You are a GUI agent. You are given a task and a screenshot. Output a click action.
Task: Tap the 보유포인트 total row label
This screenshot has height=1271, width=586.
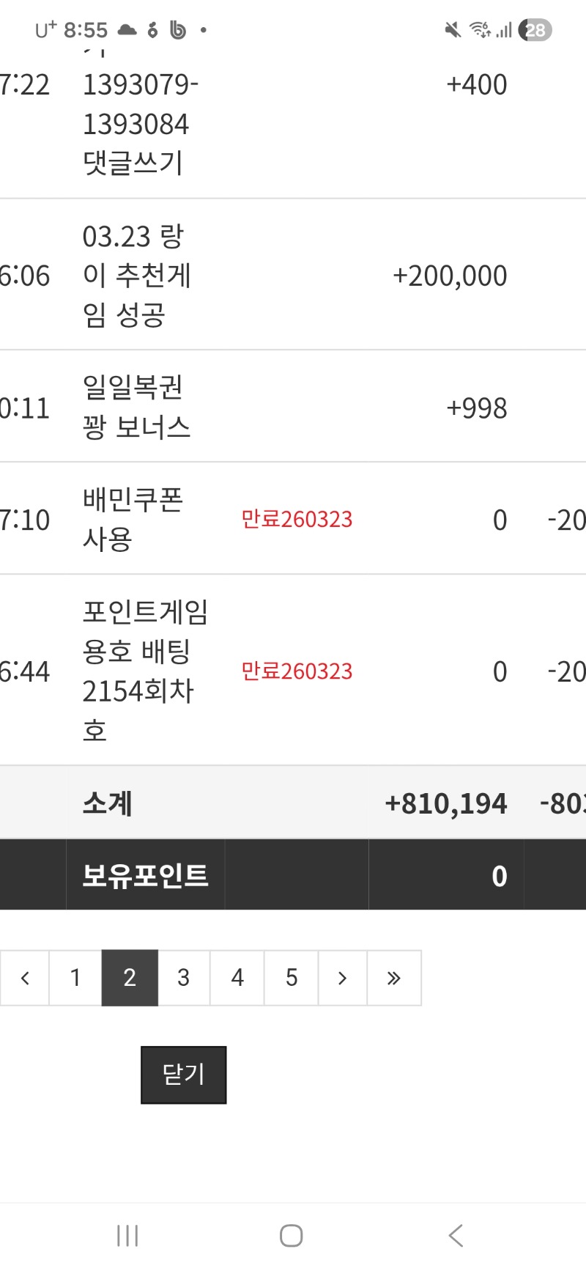click(x=145, y=875)
